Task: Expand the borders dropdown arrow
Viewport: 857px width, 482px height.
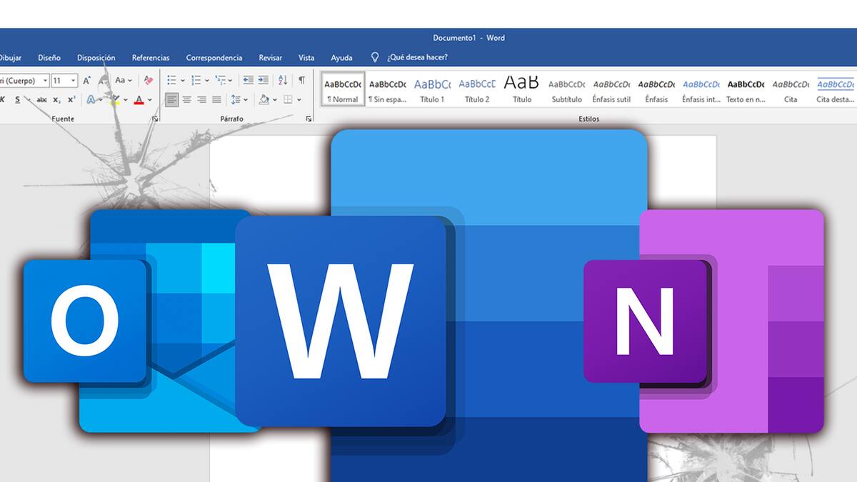Action: point(299,99)
